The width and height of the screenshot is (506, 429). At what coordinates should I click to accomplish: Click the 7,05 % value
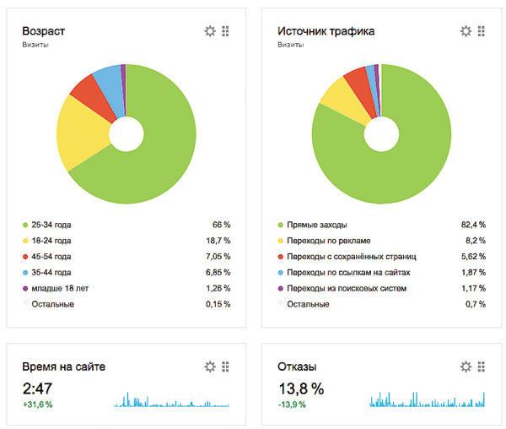(x=218, y=257)
